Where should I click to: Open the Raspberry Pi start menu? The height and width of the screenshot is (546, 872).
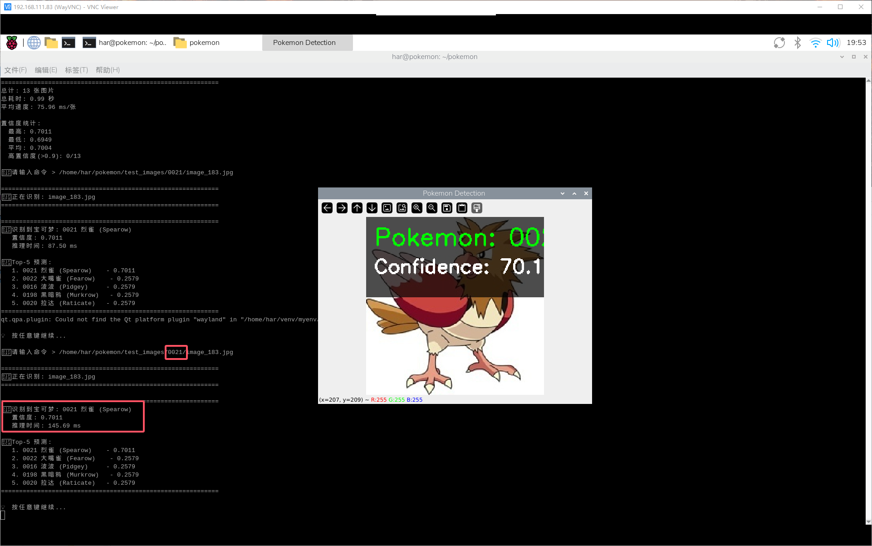click(x=12, y=43)
